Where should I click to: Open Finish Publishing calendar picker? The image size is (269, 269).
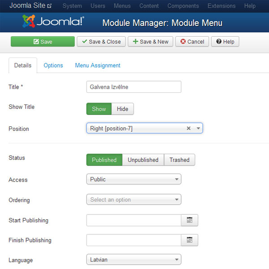(189, 240)
